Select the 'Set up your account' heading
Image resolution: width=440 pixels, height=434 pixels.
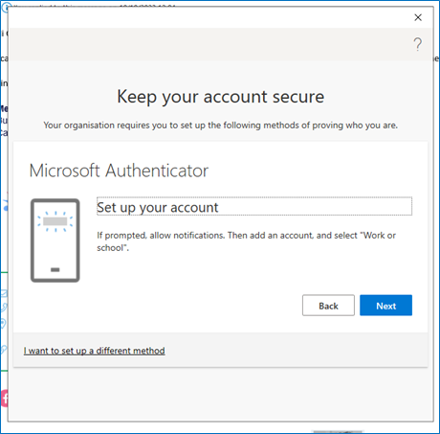click(x=254, y=207)
